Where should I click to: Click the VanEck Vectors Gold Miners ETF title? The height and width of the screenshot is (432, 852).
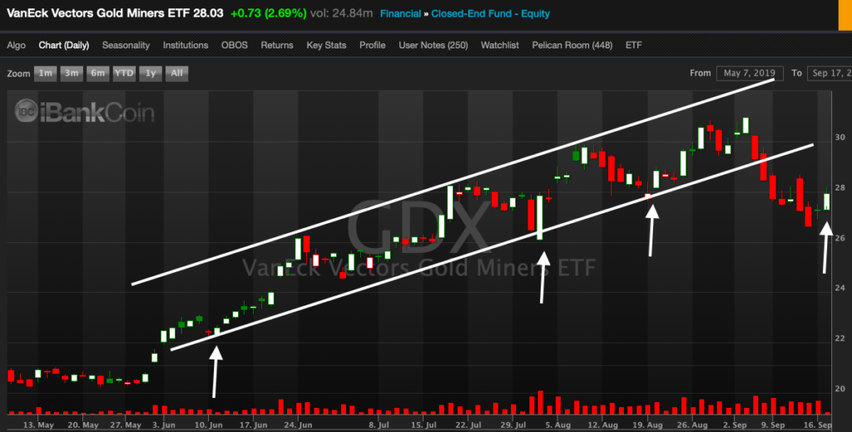[98, 13]
